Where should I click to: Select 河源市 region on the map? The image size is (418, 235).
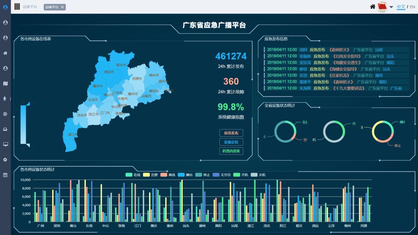tap(137, 78)
